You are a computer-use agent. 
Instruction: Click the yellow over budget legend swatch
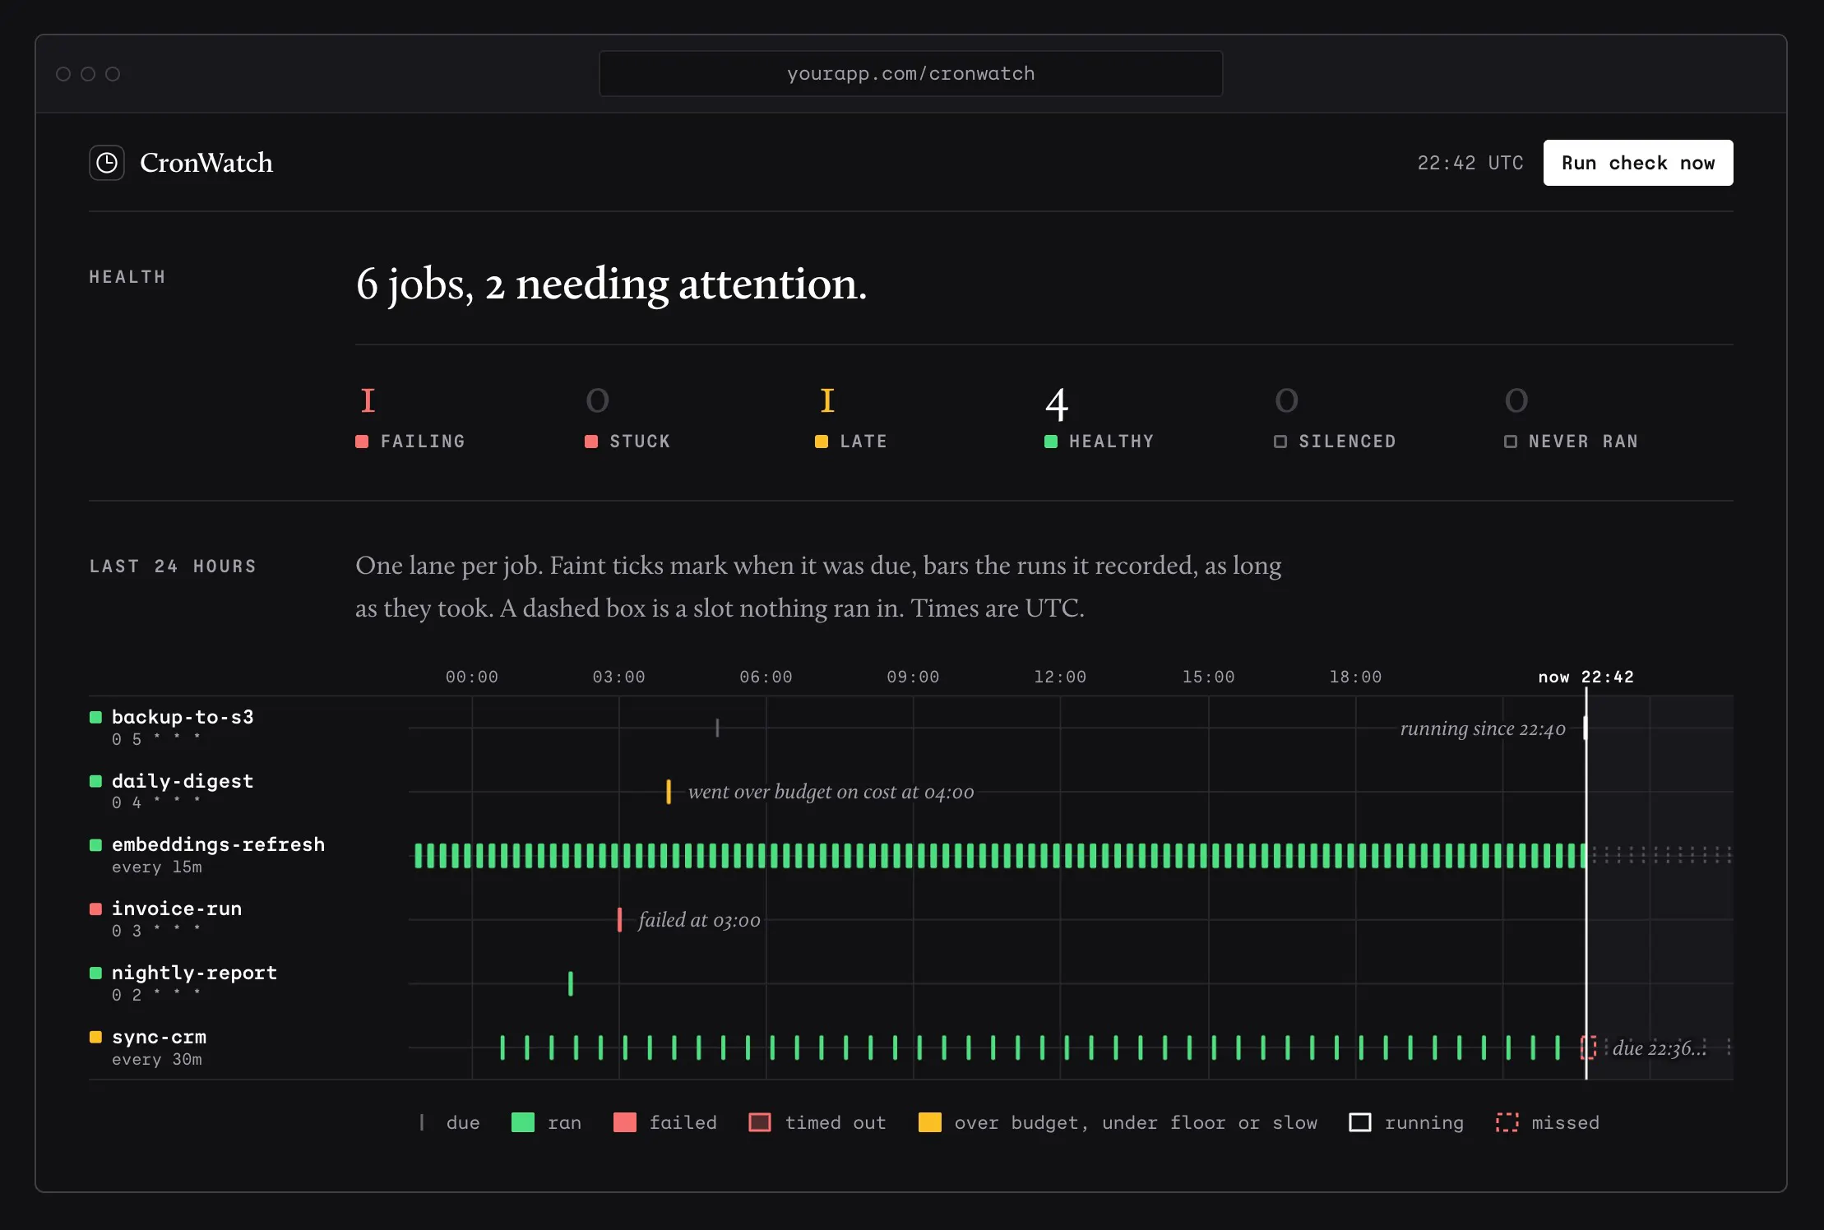tap(930, 1122)
